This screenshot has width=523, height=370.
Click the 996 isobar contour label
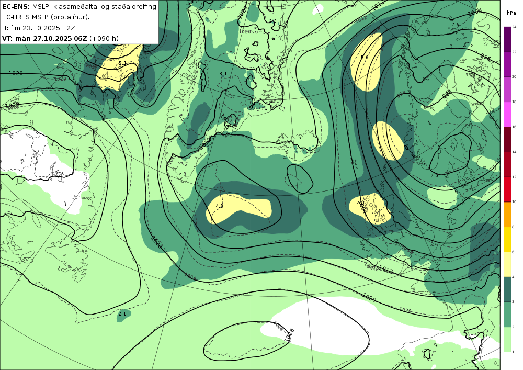[x=486, y=58]
